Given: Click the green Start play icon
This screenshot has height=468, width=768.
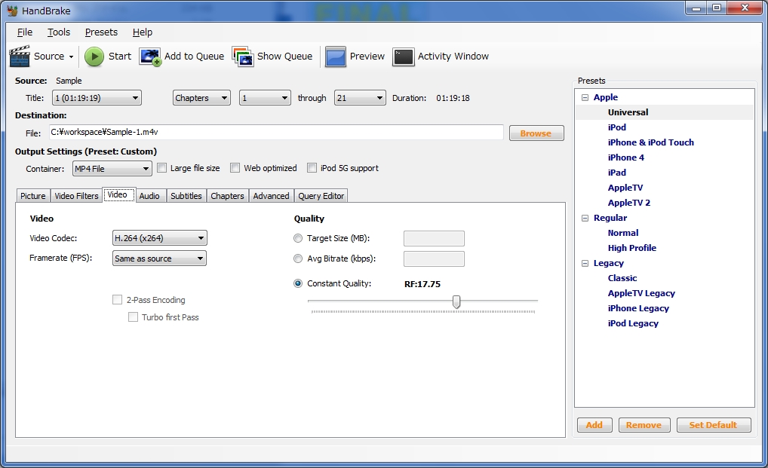Looking at the screenshot, I should click(x=94, y=57).
